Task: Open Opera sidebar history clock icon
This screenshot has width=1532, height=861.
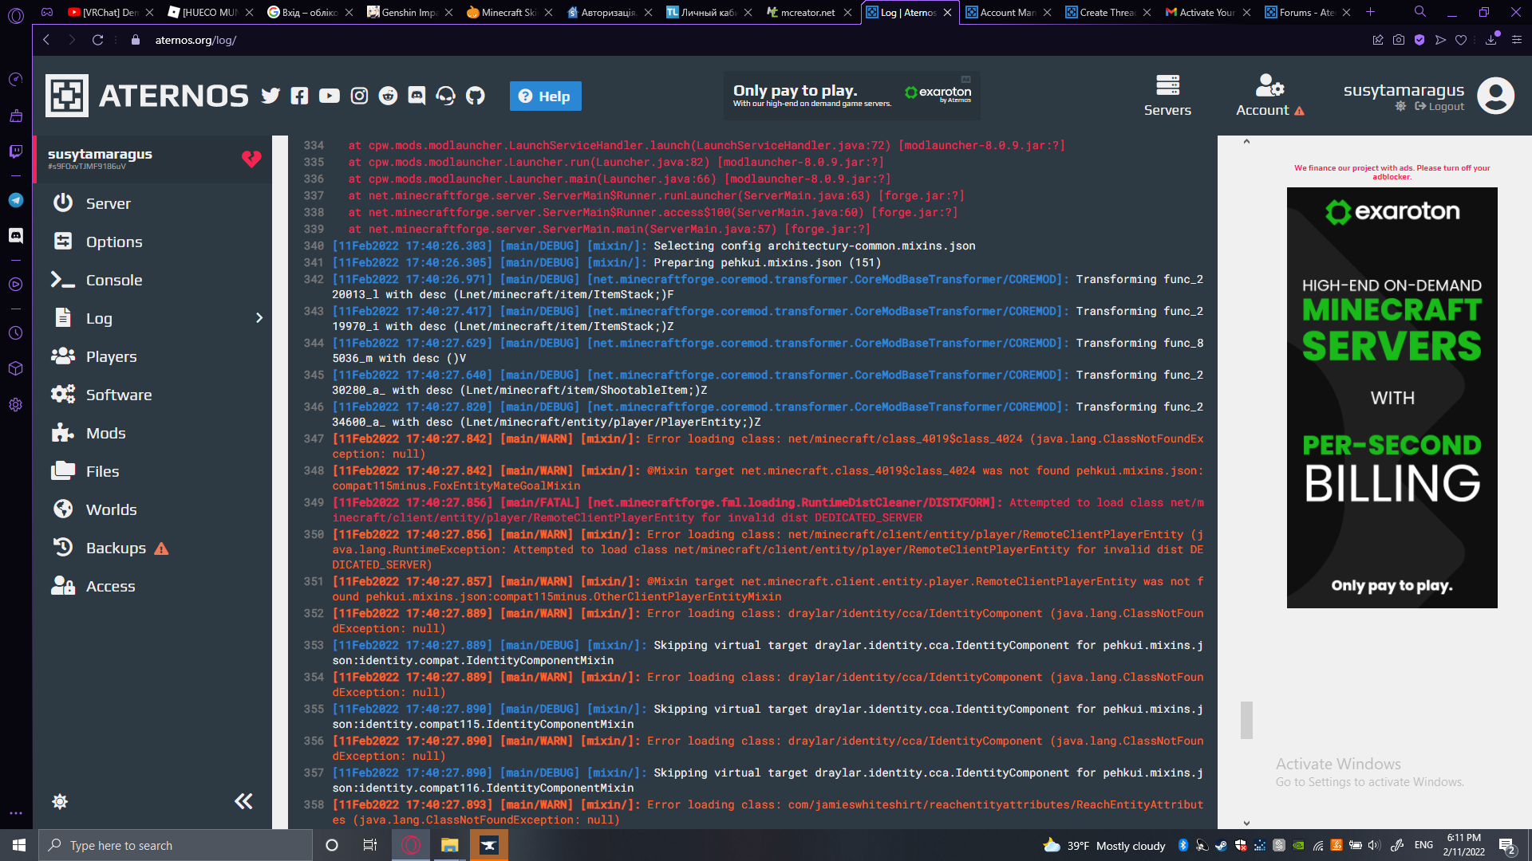Action: pyautogui.click(x=15, y=332)
